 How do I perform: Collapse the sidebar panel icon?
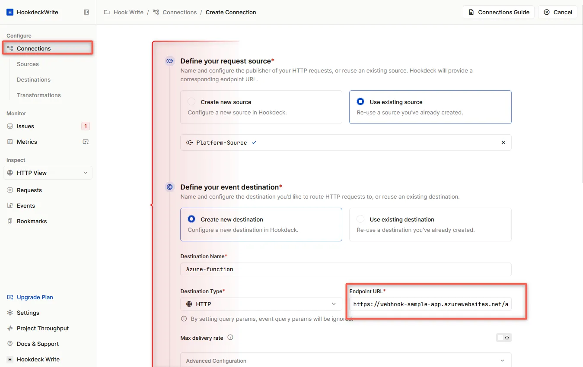point(86,12)
